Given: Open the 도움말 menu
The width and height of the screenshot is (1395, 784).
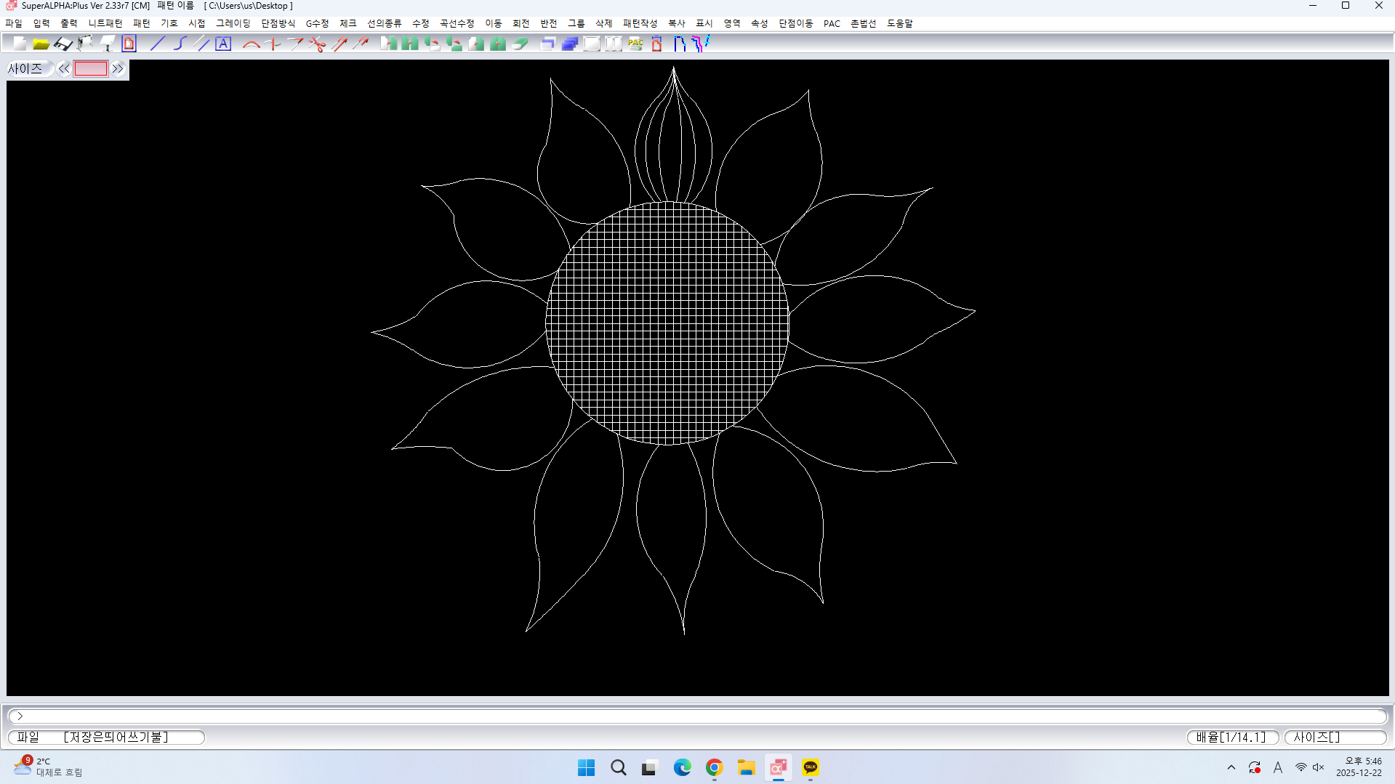Looking at the screenshot, I should 899,23.
